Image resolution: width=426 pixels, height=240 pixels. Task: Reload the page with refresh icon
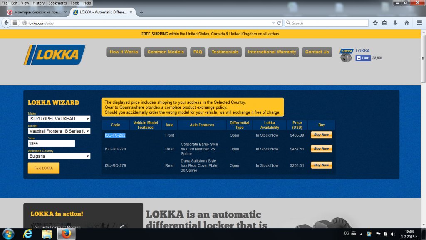tap(279, 23)
